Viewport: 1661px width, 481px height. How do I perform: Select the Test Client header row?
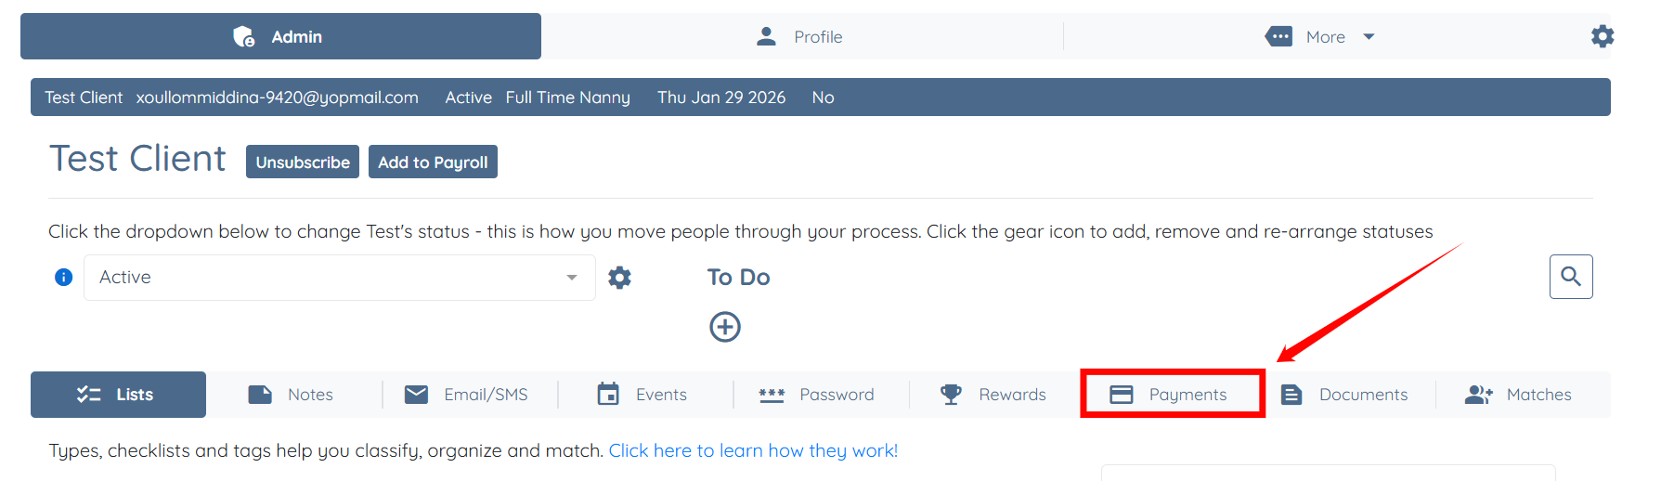820,97
